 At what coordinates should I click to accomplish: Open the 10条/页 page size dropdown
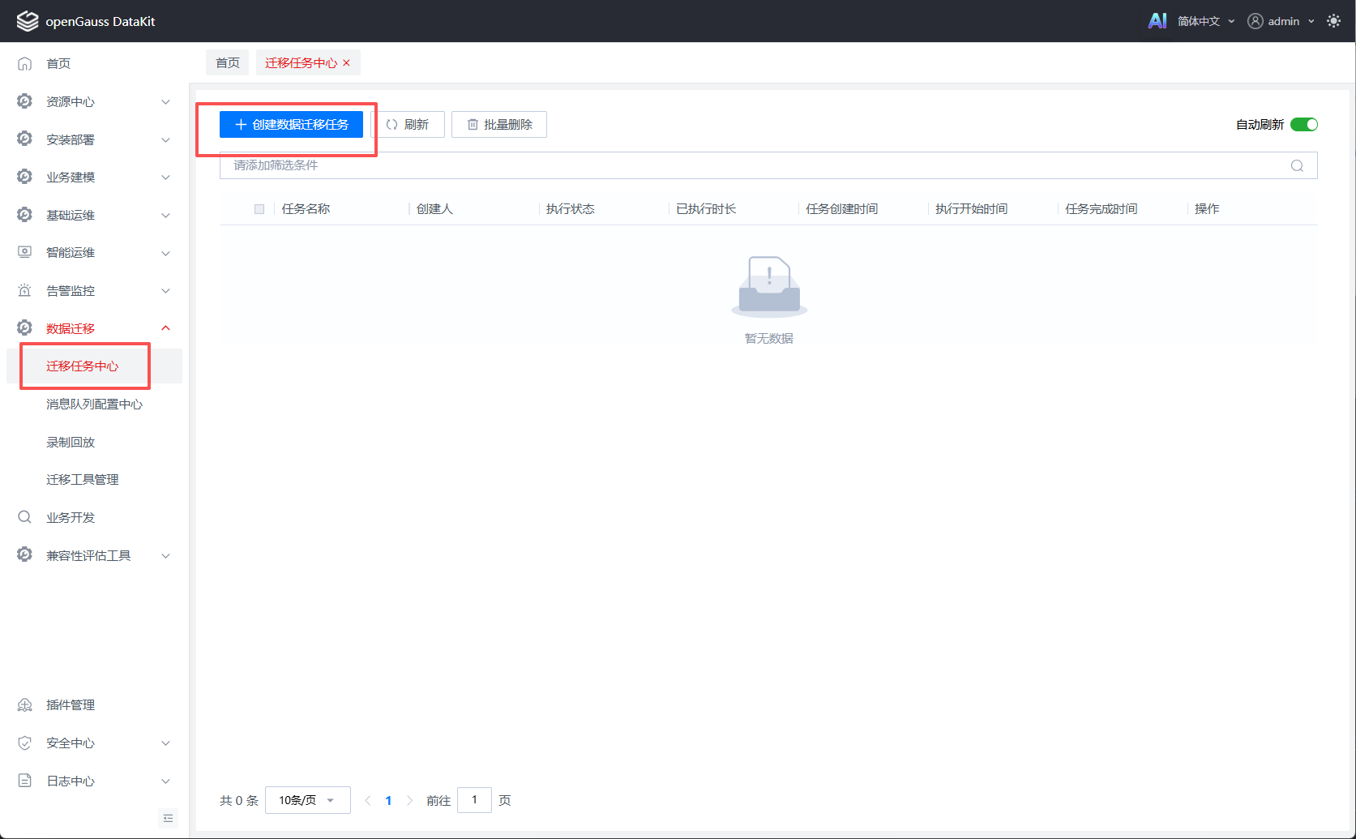[x=307, y=800]
